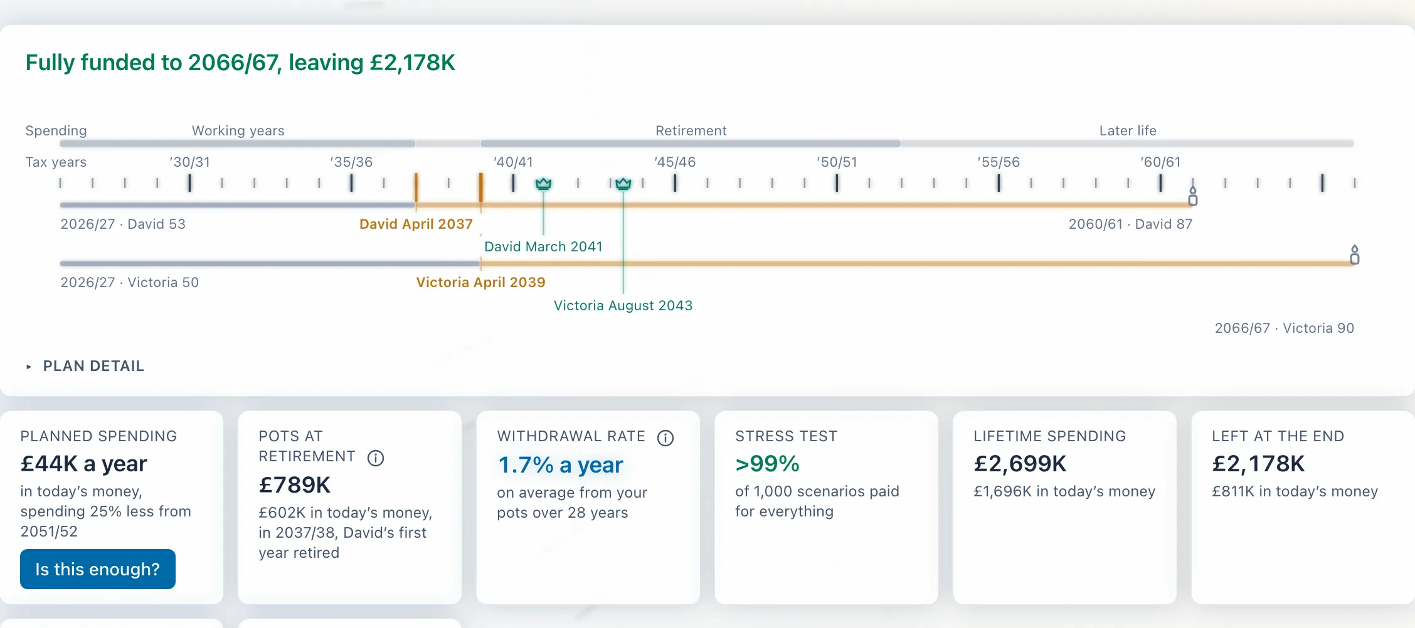Click the Retirement spending phase label
The width and height of the screenshot is (1415, 628).
[691, 130]
